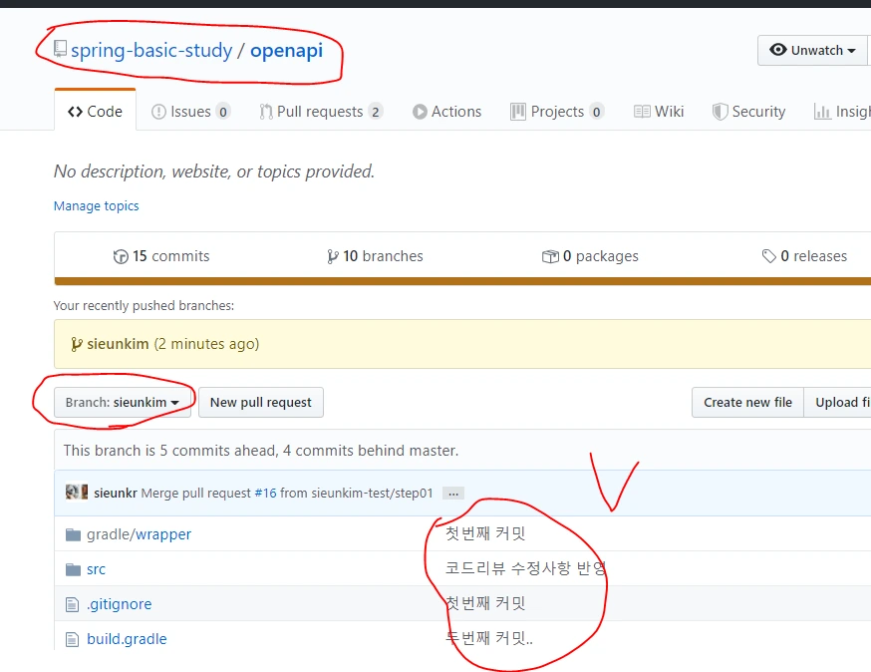Open pull request #16 link
The image size is (871, 672).
[x=265, y=493]
